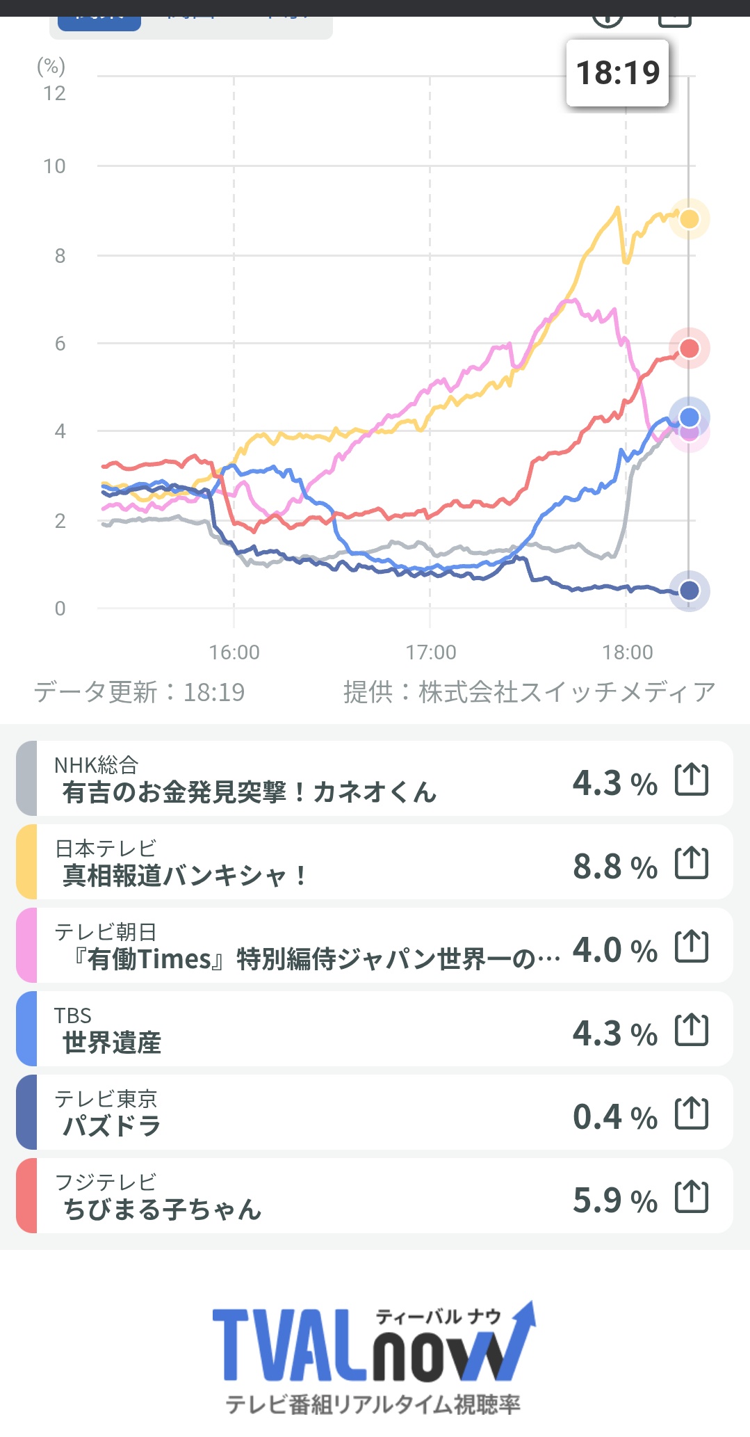Screen dimensions: 750x1437
Task: Share the テレビ東京 パズドラ rating
Action: tap(692, 1113)
